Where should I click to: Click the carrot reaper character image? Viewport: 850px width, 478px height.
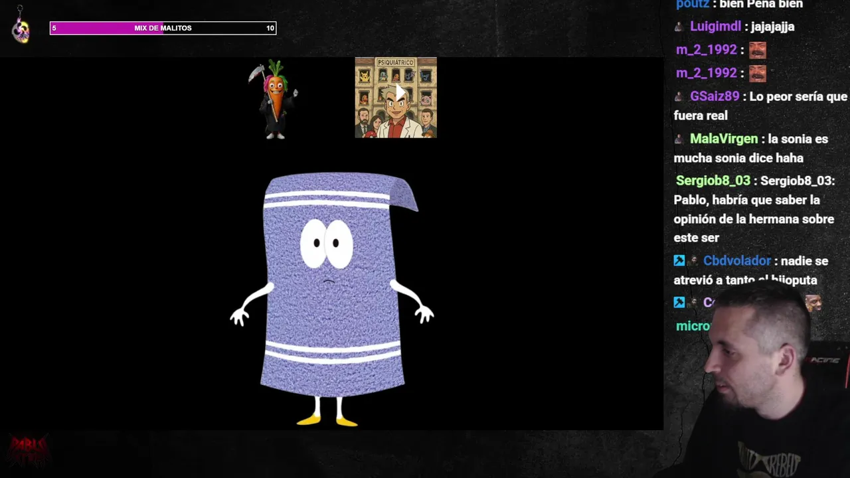[x=274, y=99]
